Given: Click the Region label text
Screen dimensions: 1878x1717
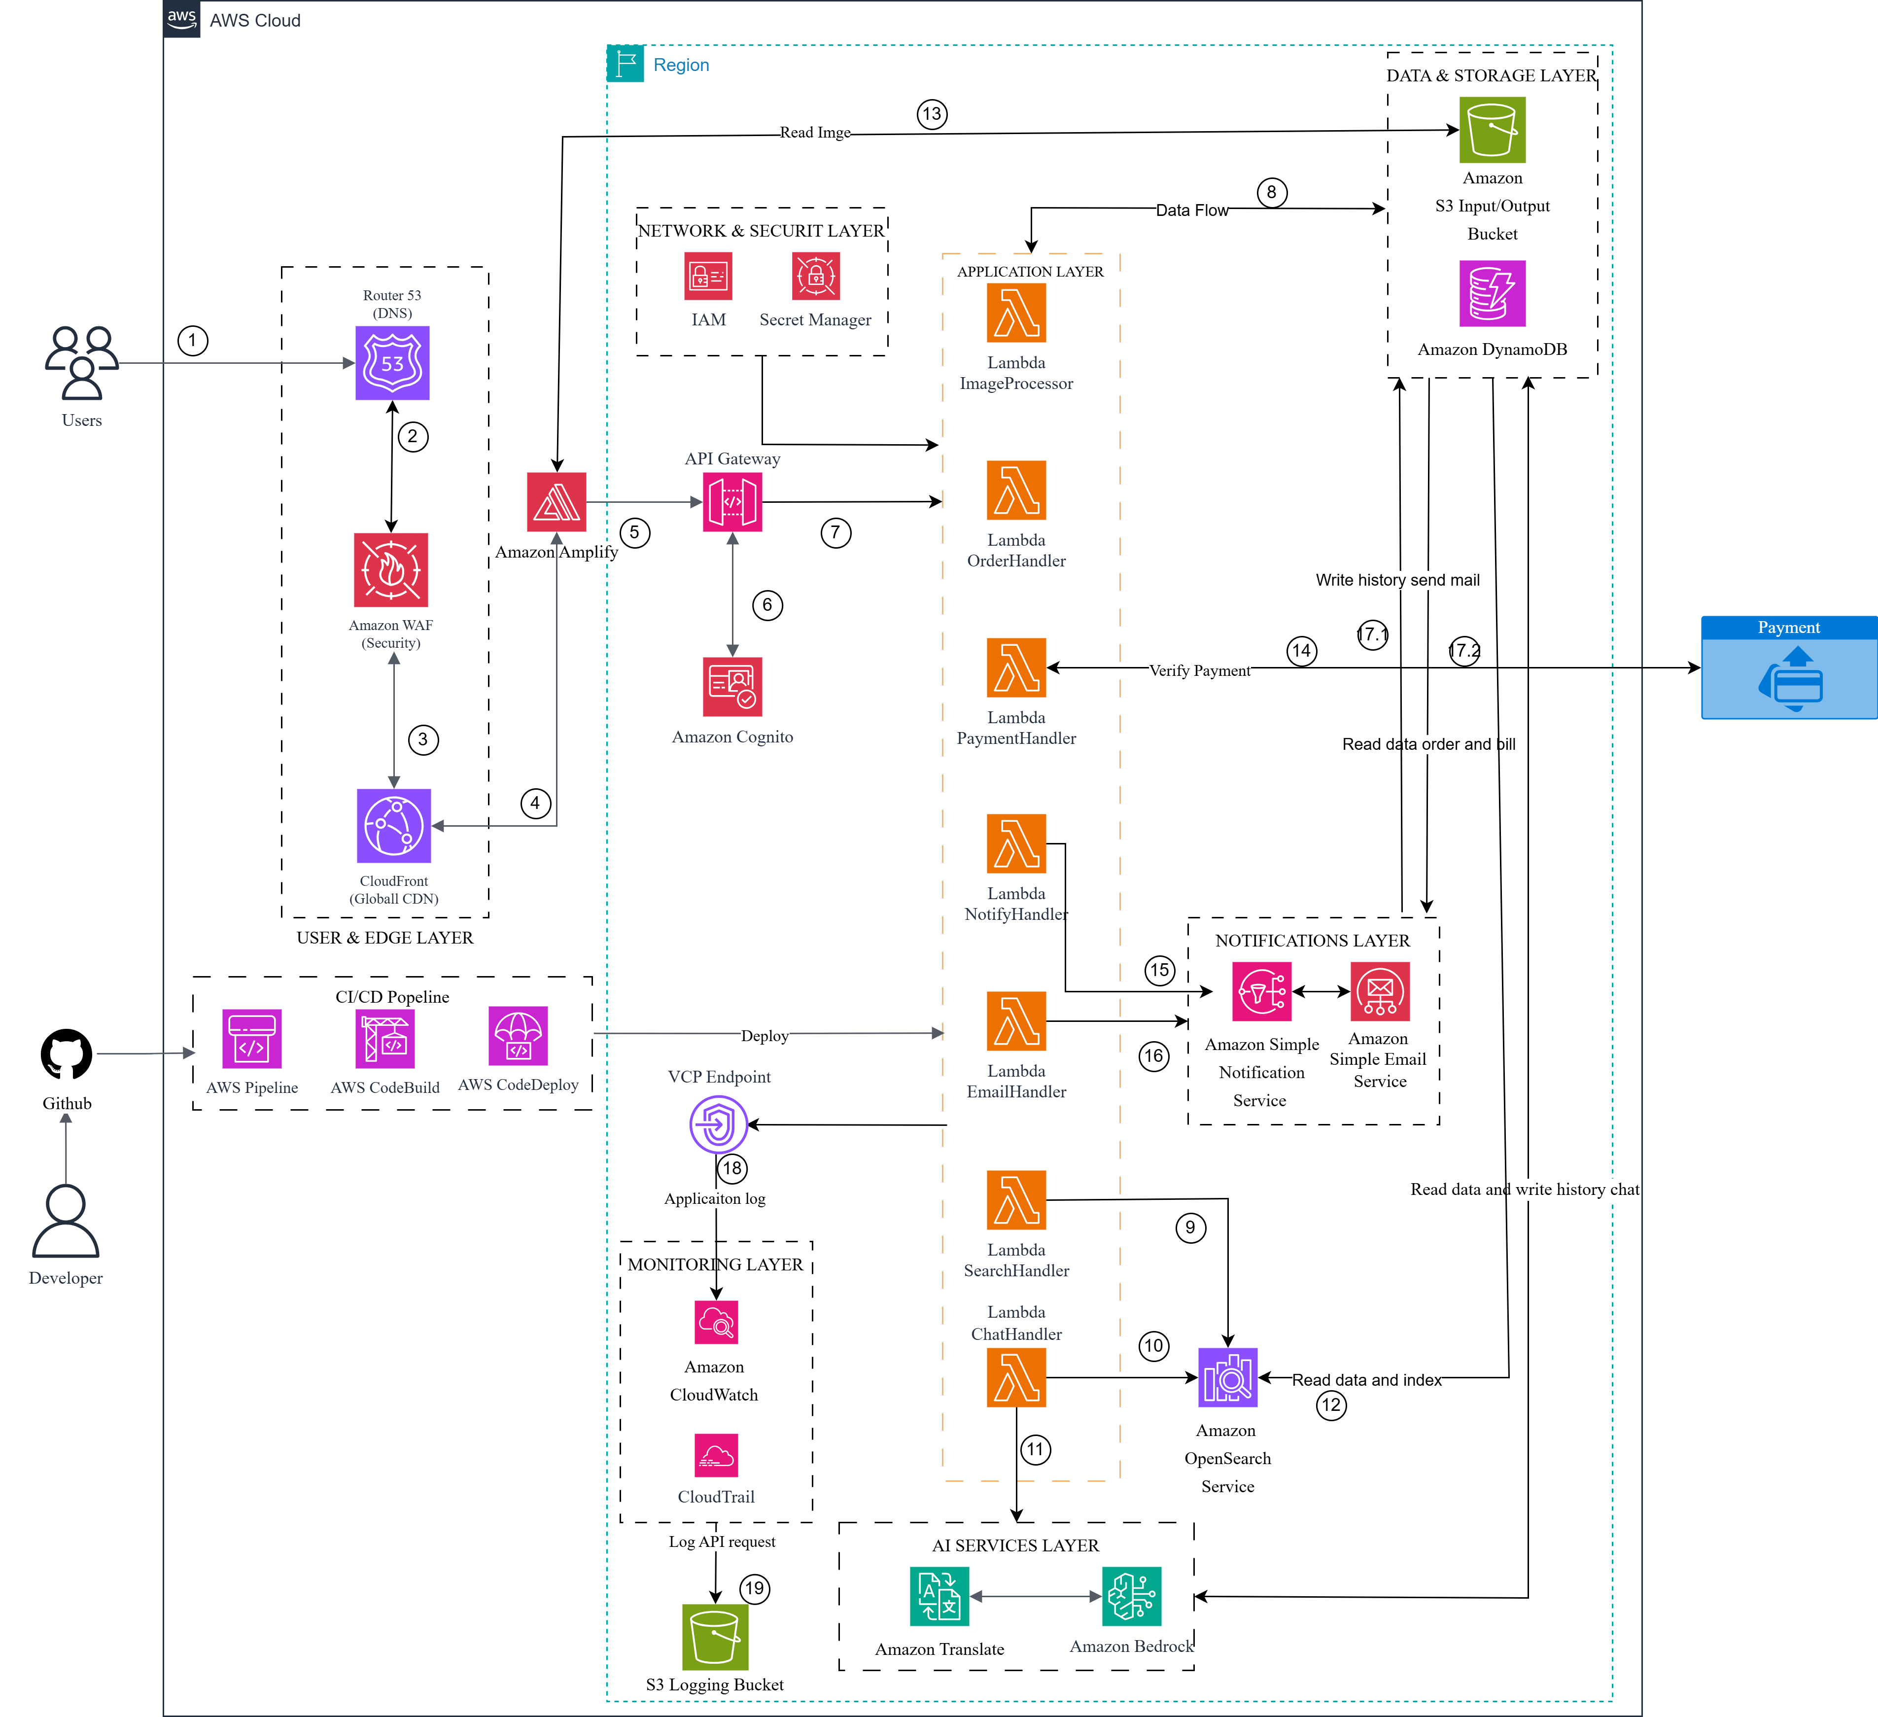Looking at the screenshot, I should coord(681,64).
